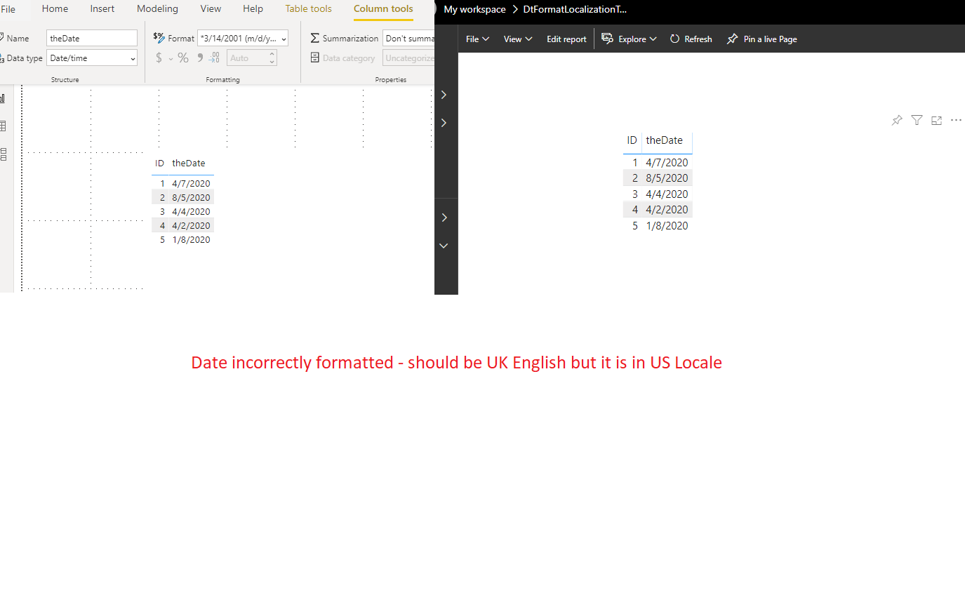
Task: Edit the column Name field theDate
Action: click(92, 38)
